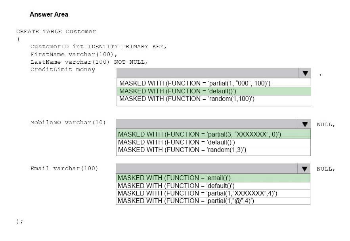Click the CreditLimit gray combo box field
Screen dimensions: 350x241
click(x=207, y=73)
